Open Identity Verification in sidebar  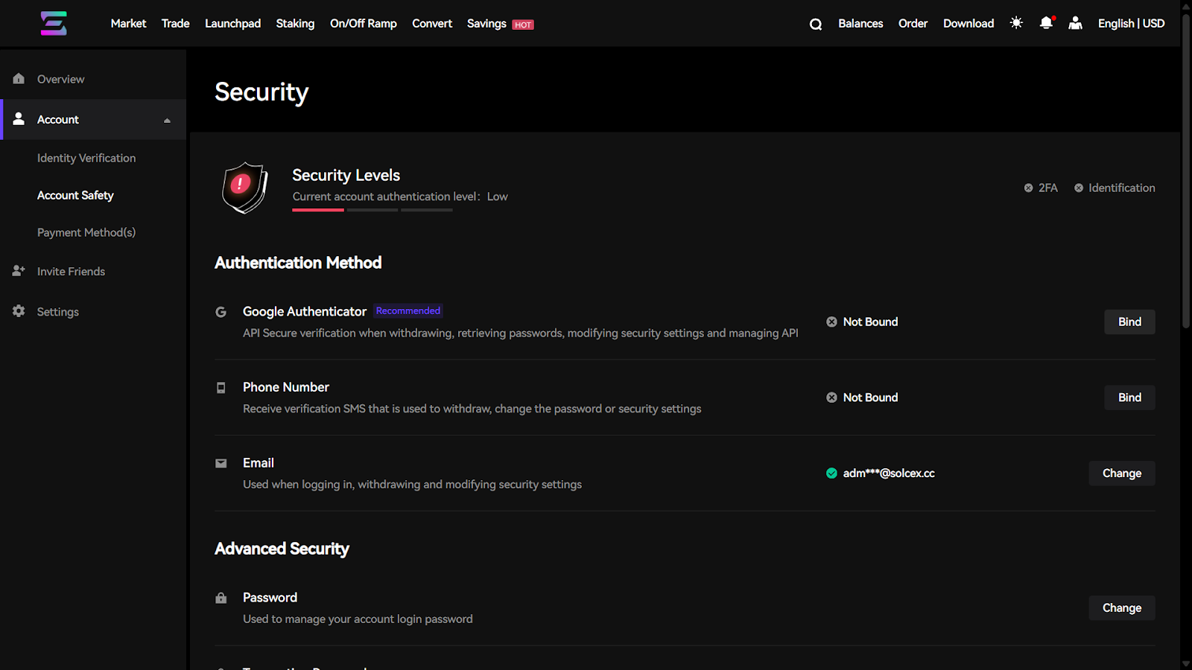pyautogui.click(x=86, y=158)
